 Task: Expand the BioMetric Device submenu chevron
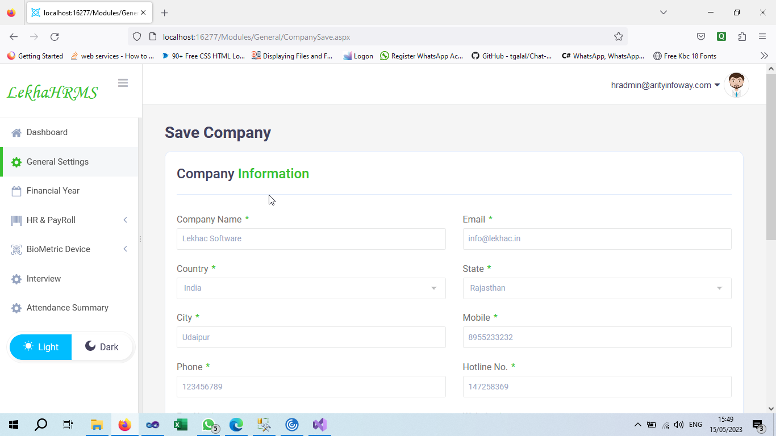(126, 249)
